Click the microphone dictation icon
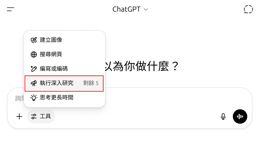The height and width of the screenshot is (146, 260). 223,117
